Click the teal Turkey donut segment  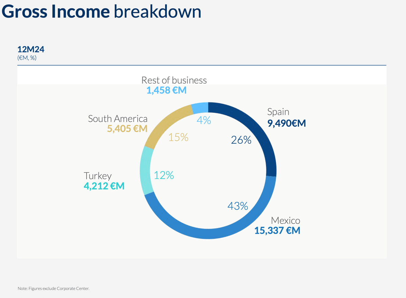(x=145, y=171)
